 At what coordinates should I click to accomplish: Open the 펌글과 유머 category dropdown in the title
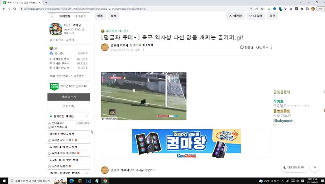tap(135, 38)
